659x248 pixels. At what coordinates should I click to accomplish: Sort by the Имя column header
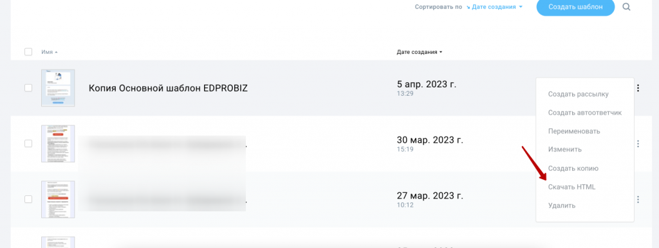[49, 52]
